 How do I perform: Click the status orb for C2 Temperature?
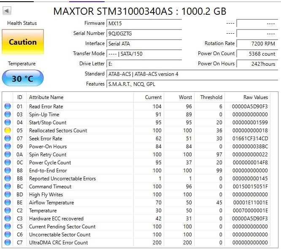[x=8, y=211]
